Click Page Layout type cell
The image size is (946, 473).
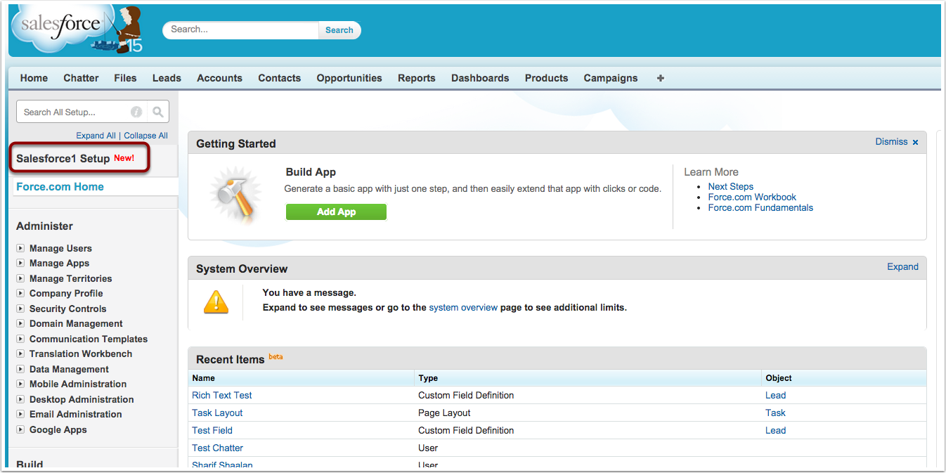pos(444,413)
